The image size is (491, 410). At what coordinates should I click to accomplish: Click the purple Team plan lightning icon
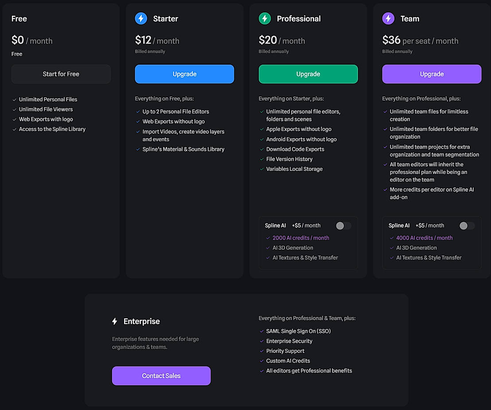point(388,19)
